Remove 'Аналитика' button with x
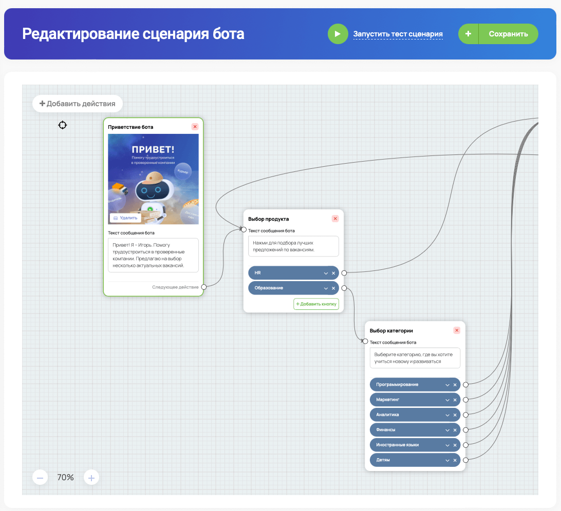 pyautogui.click(x=455, y=415)
